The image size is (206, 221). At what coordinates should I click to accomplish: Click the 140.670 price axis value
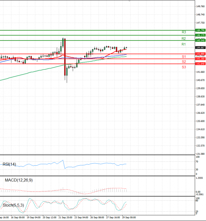(201, 80)
